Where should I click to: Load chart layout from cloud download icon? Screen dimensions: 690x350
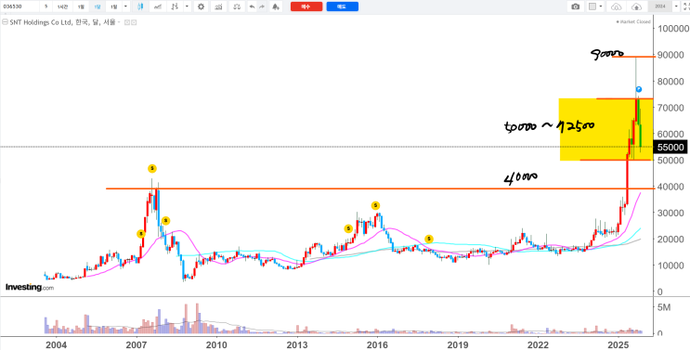(x=616, y=6)
